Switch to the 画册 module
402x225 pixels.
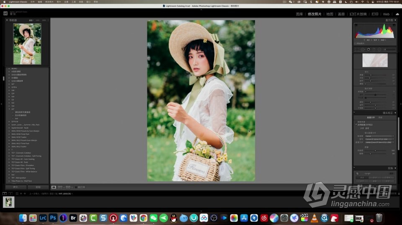point(341,14)
